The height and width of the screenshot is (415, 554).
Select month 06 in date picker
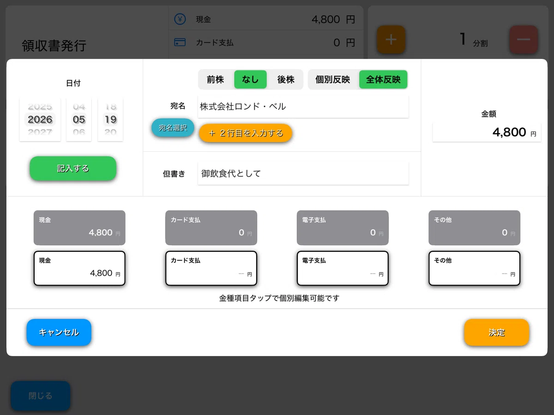[x=79, y=132]
